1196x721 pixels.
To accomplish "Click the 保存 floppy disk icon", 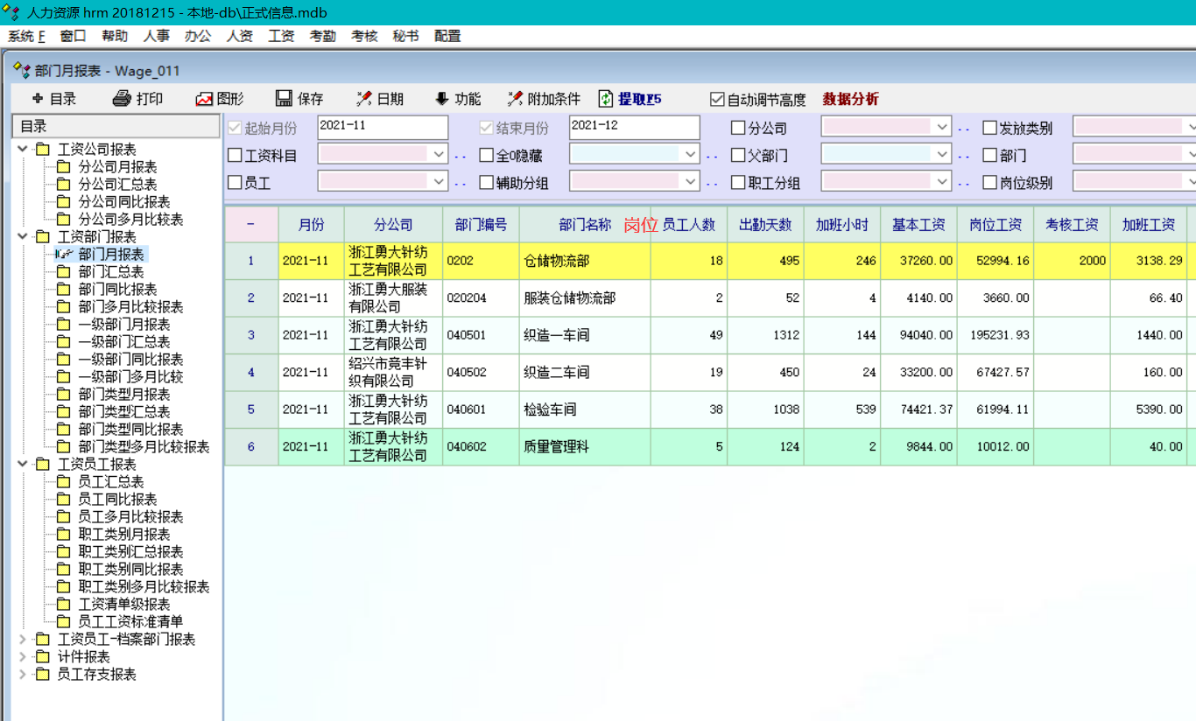I will click(x=284, y=99).
